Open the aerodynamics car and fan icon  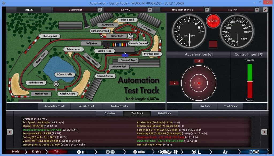[168, 152]
